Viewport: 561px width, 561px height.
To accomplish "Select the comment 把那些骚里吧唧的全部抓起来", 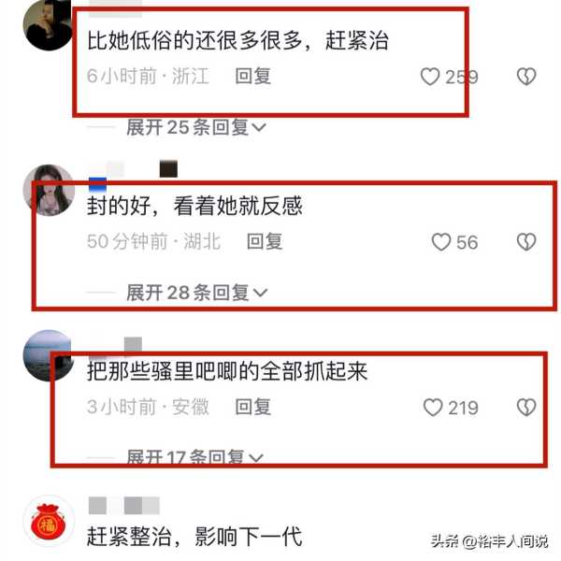I will coord(227,371).
